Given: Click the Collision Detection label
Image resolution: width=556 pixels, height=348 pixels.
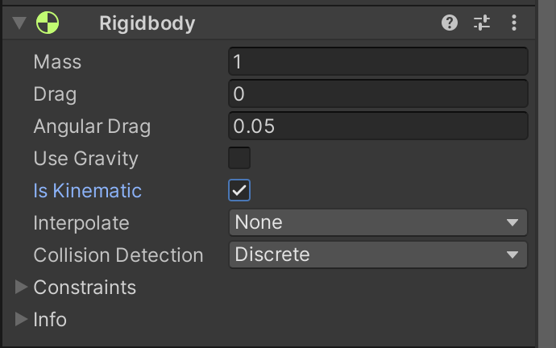Looking at the screenshot, I should click(x=118, y=255).
